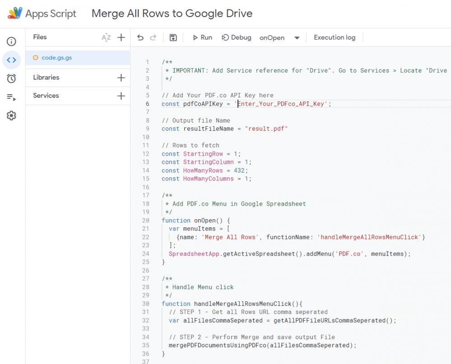
Task: Start a Debug session
Action: [236, 37]
